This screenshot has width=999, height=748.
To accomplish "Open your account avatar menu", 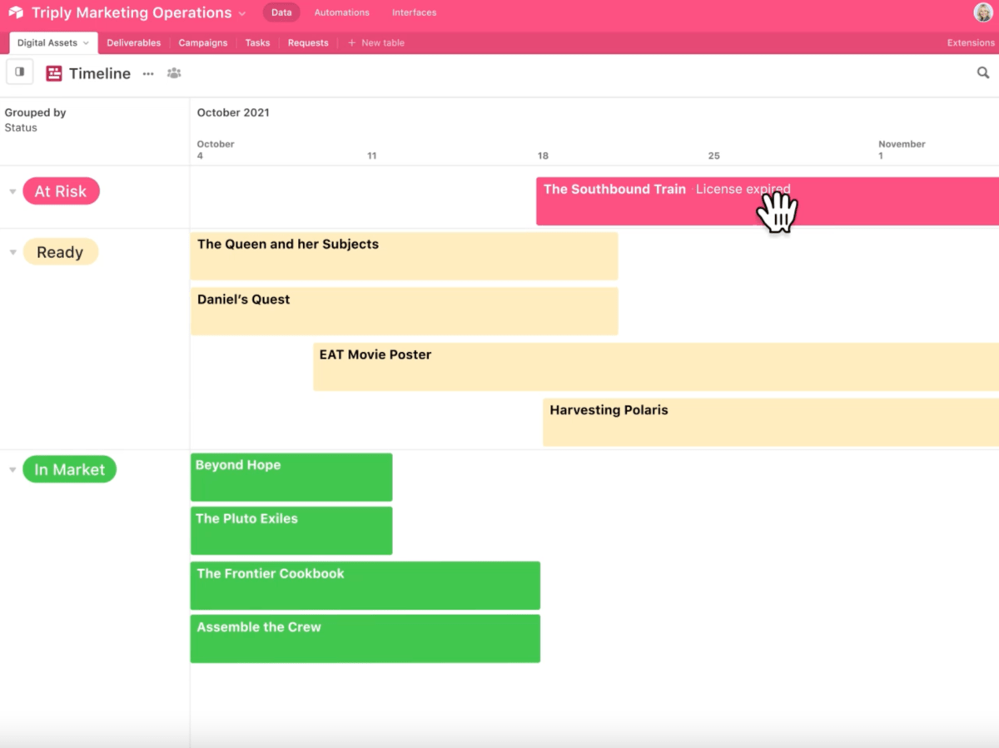I will pos(982,12).
